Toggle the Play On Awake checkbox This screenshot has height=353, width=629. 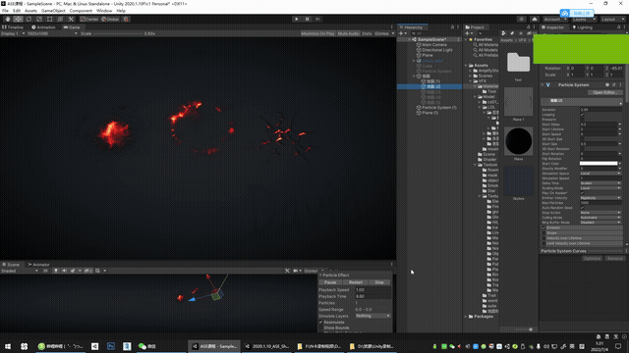(x=583, y=193)
